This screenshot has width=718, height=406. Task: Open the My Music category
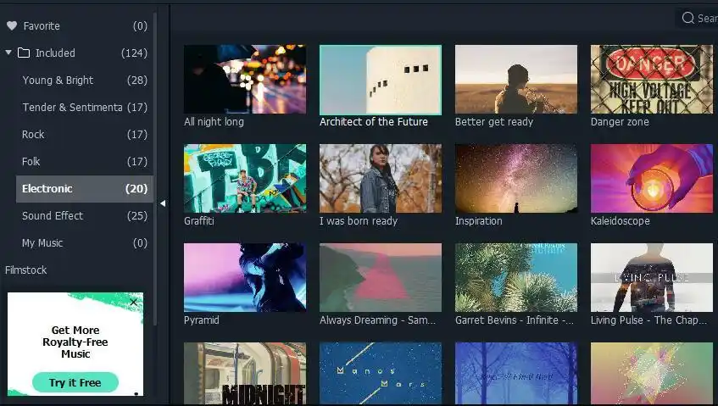click(42, 242)
